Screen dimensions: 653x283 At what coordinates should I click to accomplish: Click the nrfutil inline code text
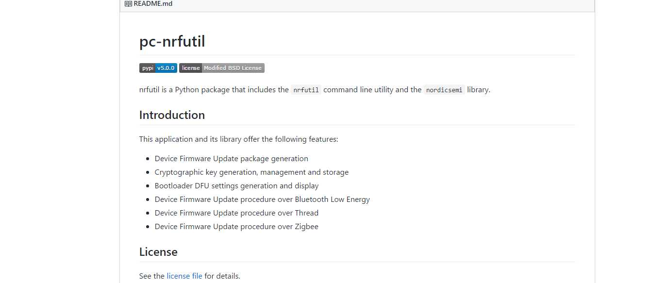(x=306, y=90)
